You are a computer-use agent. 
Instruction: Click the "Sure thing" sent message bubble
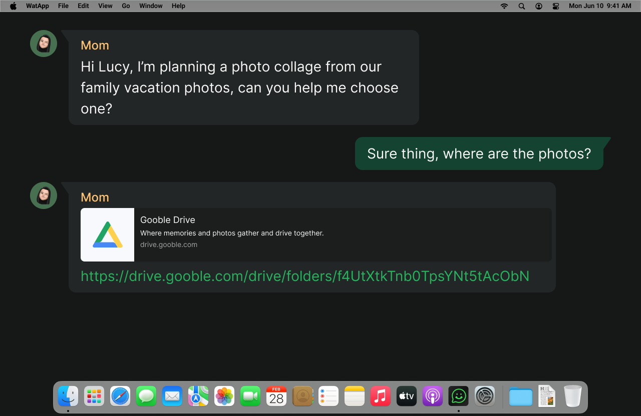coord(479,153)
